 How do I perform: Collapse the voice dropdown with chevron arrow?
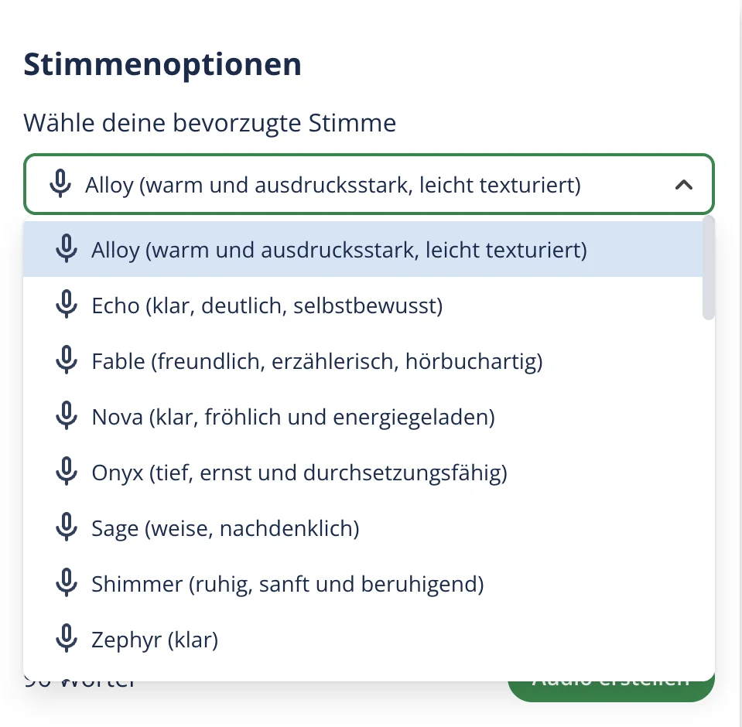coord(683,185)
